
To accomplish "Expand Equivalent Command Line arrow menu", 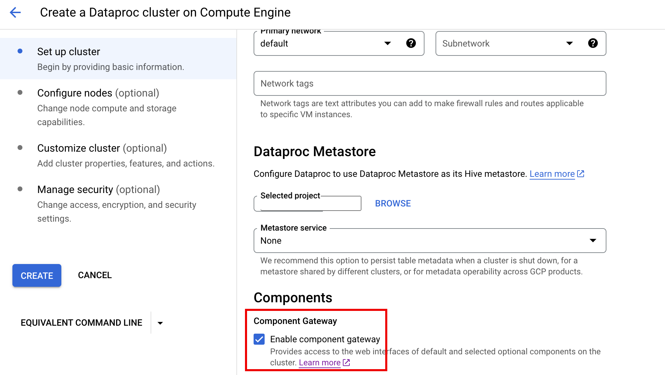I will 160,323.
